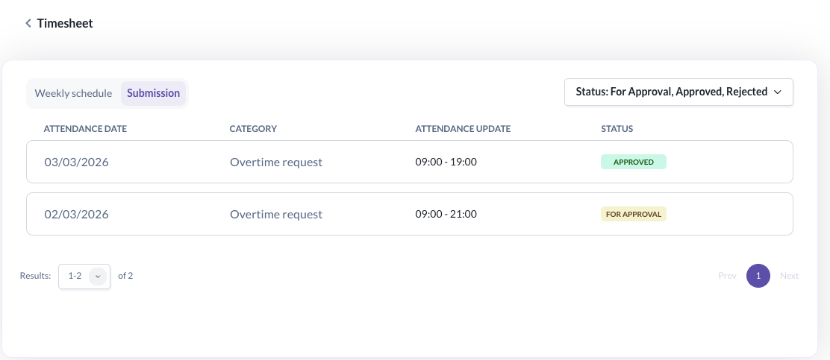Open the Results 1-2 range dropdown
830x360 pixels.
(x=84, y=276)
